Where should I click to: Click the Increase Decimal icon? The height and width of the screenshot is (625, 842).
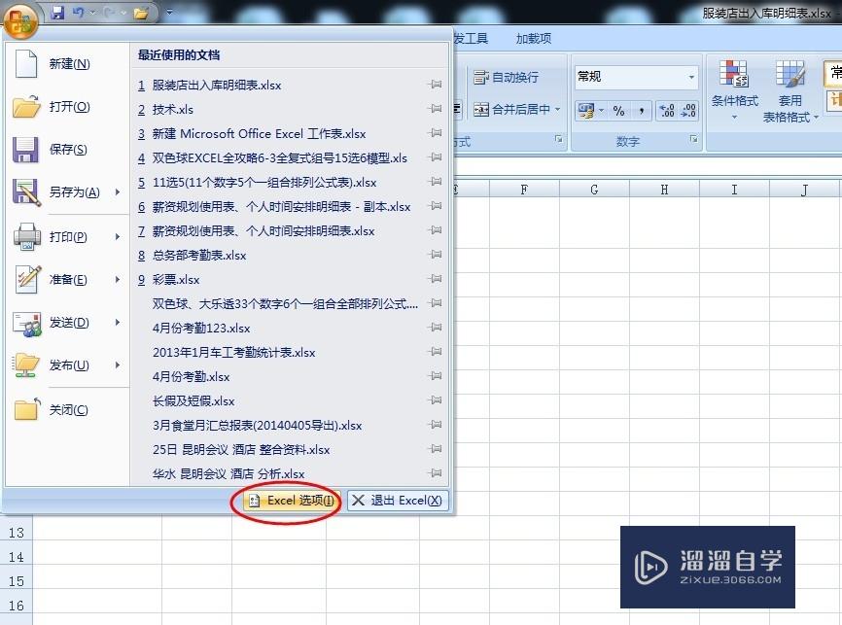pyautogui.click(x=668, y=111)
